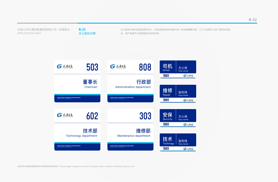
Task: Click the number 1001 on the 司机 plate
Action: 166,76
